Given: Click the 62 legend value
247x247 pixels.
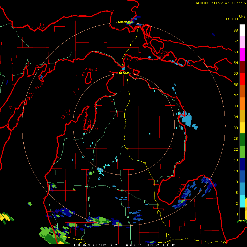Looking at the screenshot, I should (x=236, y=41).
